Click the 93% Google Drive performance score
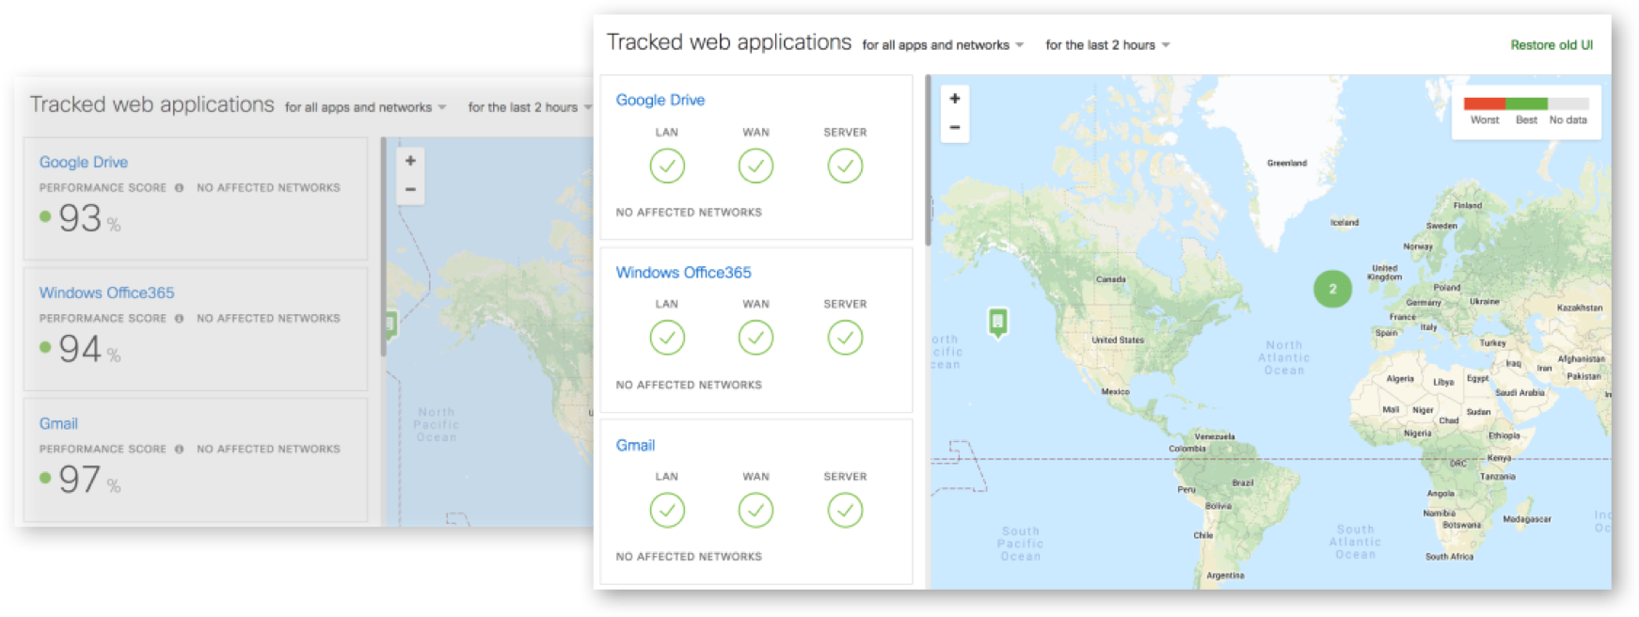The image size is (1639, 617). tap(81, 219)
